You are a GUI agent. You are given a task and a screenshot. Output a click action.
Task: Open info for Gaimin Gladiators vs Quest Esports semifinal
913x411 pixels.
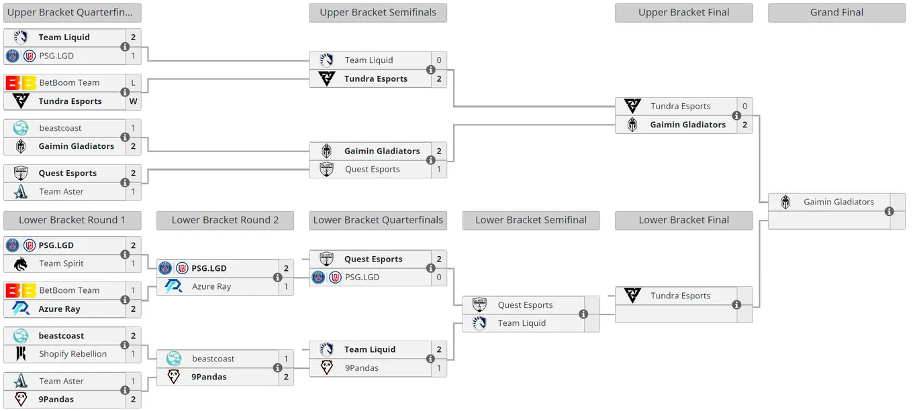[x=431, y=160]
